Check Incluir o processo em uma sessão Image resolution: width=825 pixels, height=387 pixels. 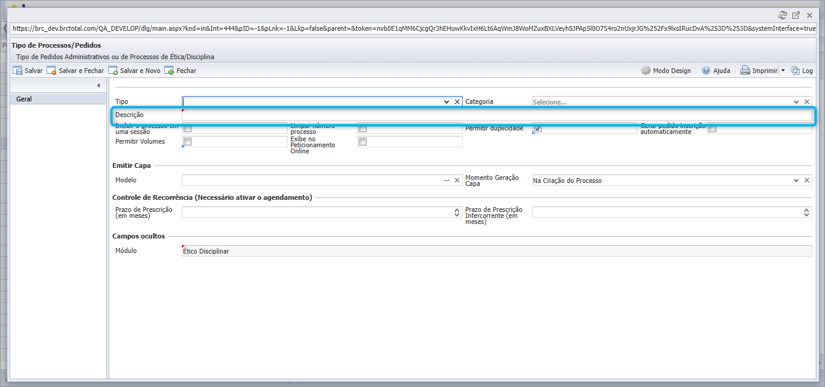(187, 129)
